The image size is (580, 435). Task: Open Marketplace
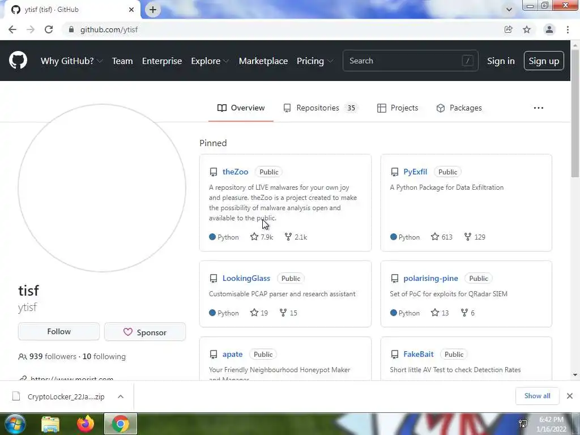click(x=263, y=61)
